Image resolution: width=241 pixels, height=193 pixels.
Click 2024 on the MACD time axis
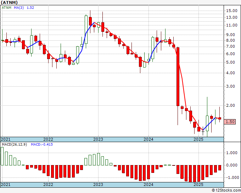[148, 185]
